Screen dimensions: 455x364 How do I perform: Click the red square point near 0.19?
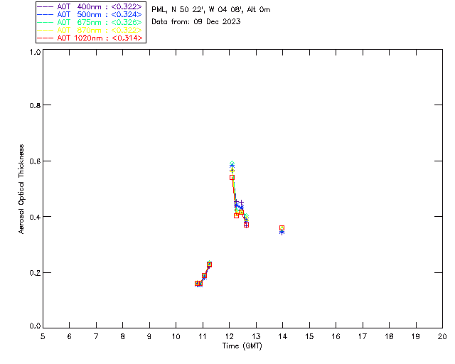point(204,276)
